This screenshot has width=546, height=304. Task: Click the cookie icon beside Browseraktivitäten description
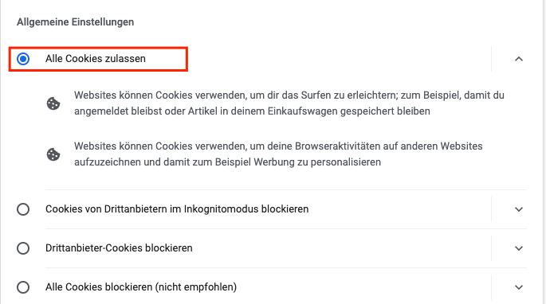(x=53, y=154)
